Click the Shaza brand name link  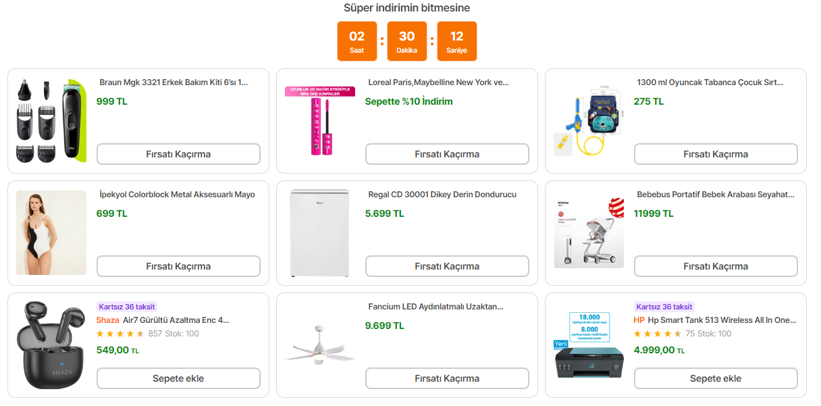coord(107,320)
